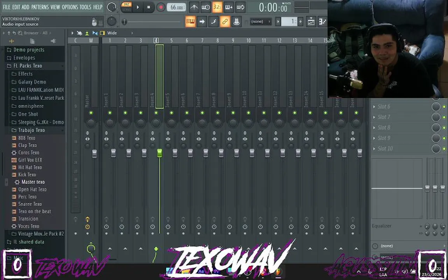This screenshot has height=280, width=448.
Task: Click the Insert 4 green volume fader
Action: coord(159,153)
